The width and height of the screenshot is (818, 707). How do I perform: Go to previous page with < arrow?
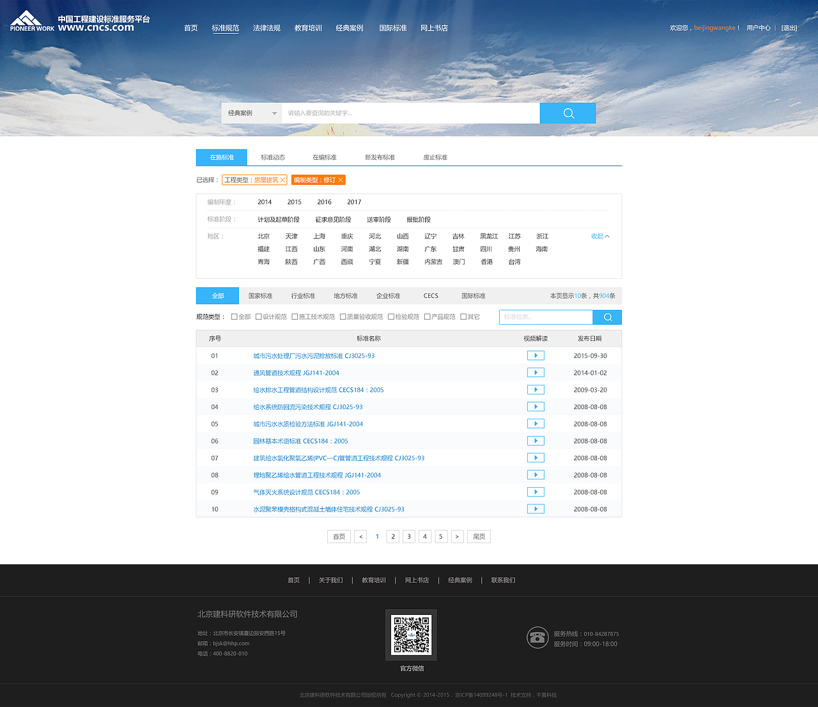pyautogui.click(x=361, y=537)
